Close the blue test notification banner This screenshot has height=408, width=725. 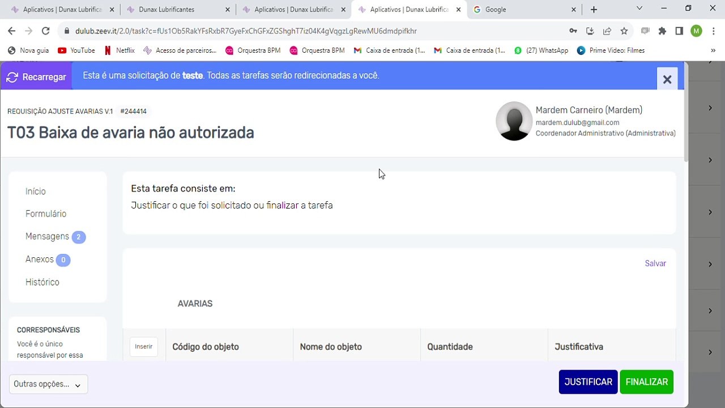pyautogui.click(x=667, y=79)
